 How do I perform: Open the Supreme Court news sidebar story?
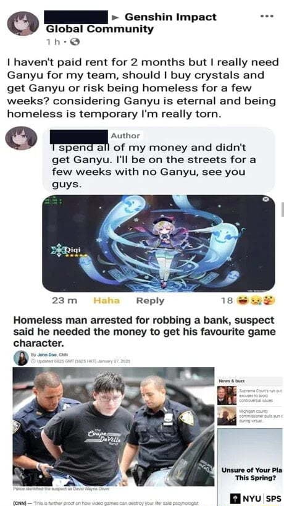tap(250, 395)
